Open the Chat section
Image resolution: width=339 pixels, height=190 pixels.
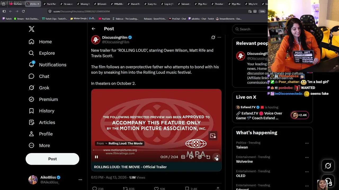[39, 76]
